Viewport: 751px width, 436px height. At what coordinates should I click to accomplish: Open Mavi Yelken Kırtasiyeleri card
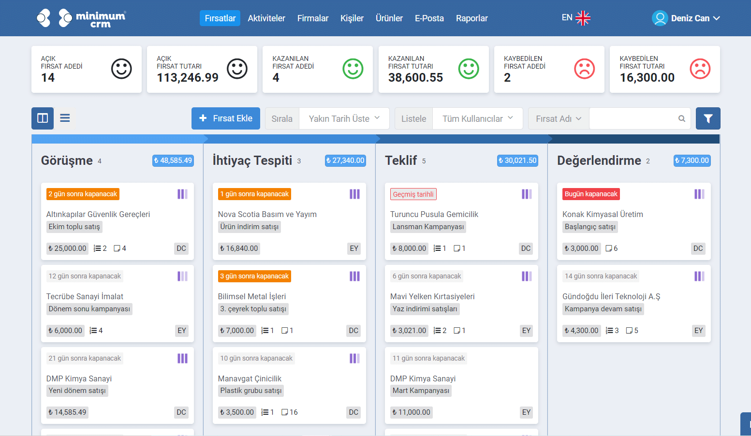(x=432, y=296)
